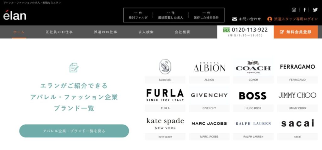Click the green free-dial phone icon
Screen dimensions: 322x150
[x=226, y=30]
